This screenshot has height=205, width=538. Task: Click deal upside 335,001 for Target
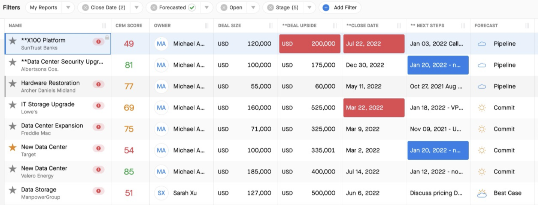coord(323,150)
